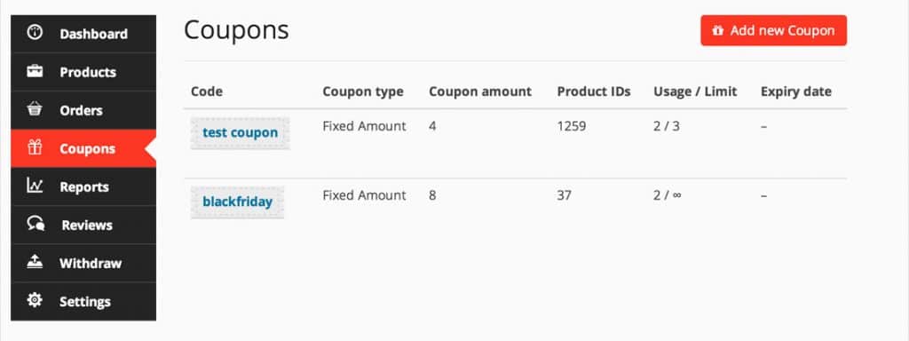The image size is (909, 341).
Task: Click the Reports chart icon
Action: tap(35, 186)
